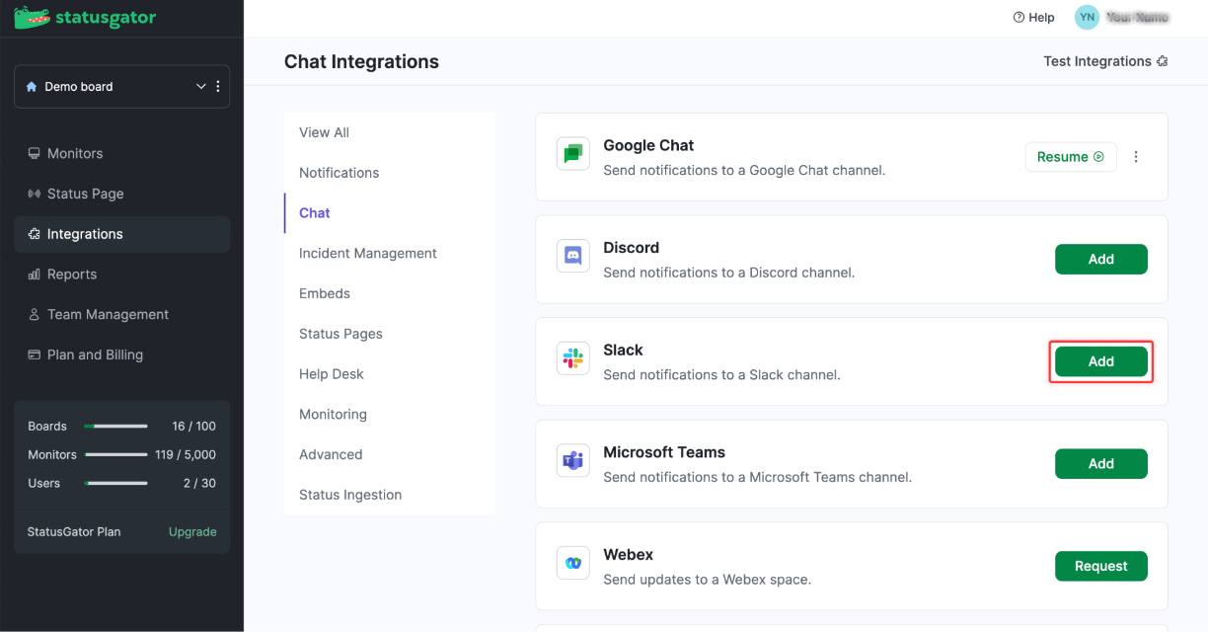The height and width of the screenshot is (632, 1208).
Task: Click the Test Integrations puzzle icon
Action: (x=1162, y=61)
